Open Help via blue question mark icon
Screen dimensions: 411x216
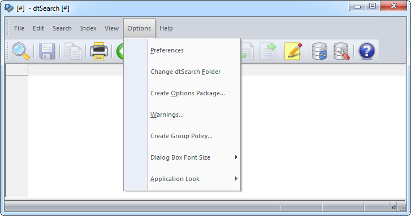(x=367, y=51)
